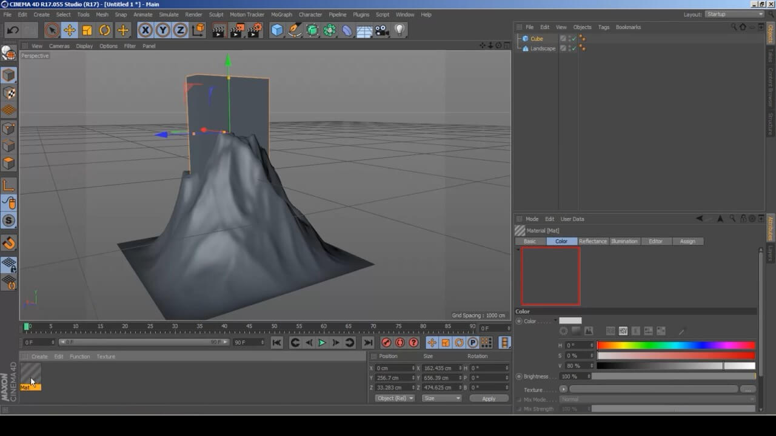Toggle the Z axis lock

click(180, 30)
